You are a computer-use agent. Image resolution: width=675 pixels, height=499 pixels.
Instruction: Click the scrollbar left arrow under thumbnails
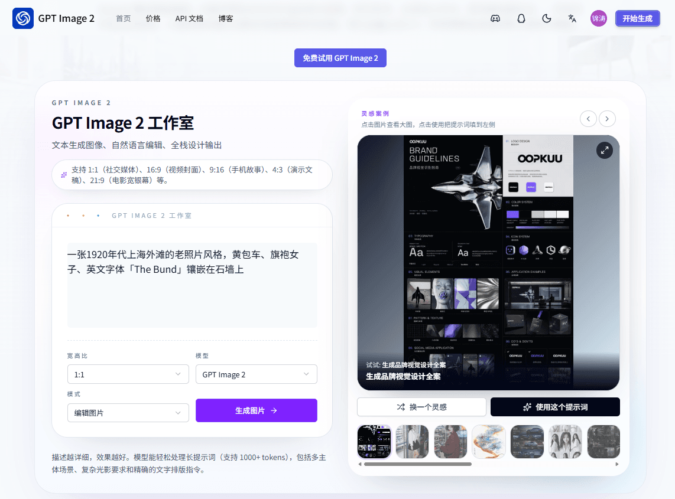(x=360, y=464)
